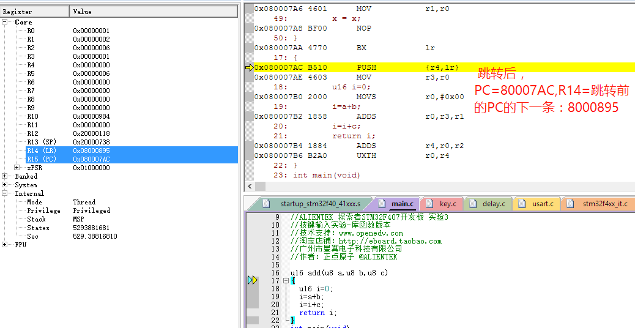Click source line 19 i=a+b;
This screenshot has height=328, width=635.
311,297
